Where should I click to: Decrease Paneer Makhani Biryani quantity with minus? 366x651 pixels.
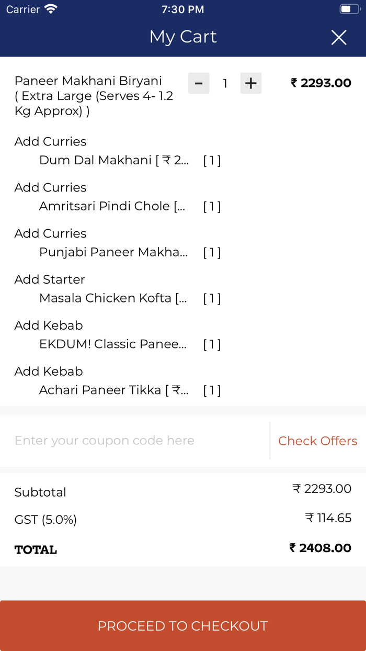pos(199,83)
